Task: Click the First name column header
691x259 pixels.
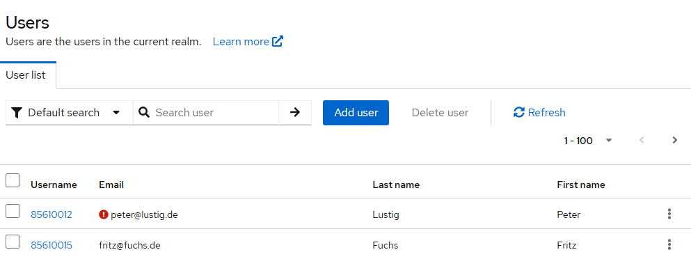Action: click(581, 185)
